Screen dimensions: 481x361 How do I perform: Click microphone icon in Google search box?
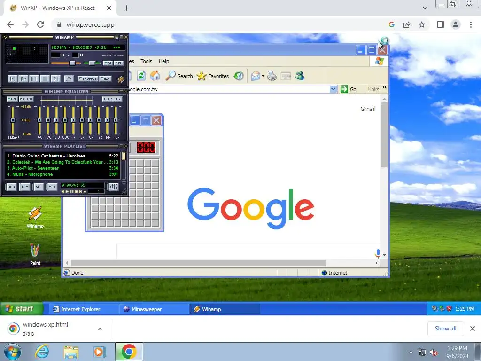[378, 253]
